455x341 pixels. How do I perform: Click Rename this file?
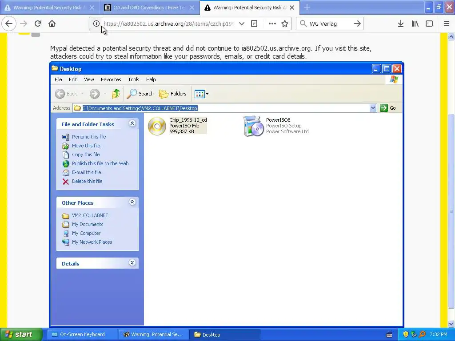click(x=89, y=137)
